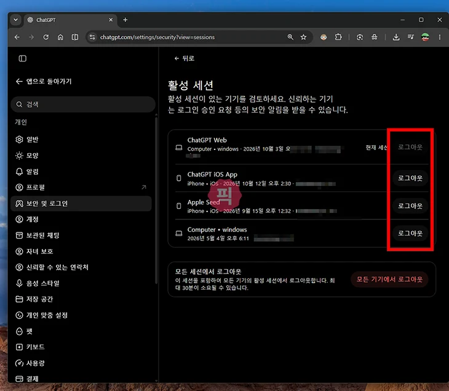Bookmark this page with the star icon

pyautogui.click(x=303, y=38)
